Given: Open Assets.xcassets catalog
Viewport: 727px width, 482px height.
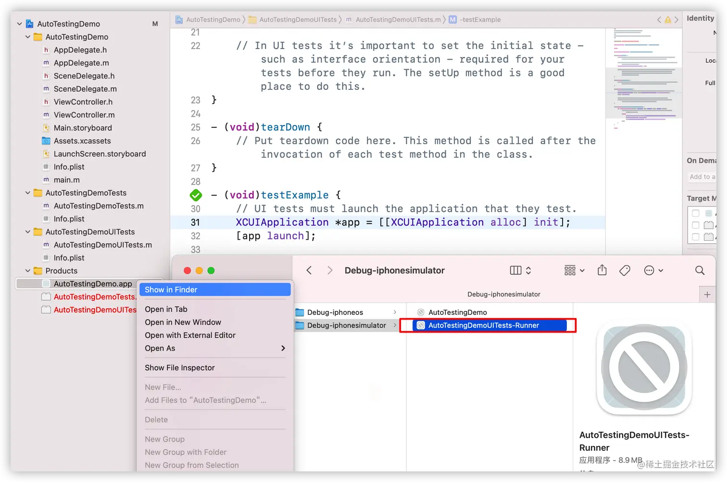Looking at the screenshot, I should (x=82, y=141).
